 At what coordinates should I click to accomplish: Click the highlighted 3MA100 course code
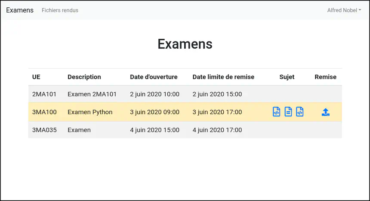point(44,112)
